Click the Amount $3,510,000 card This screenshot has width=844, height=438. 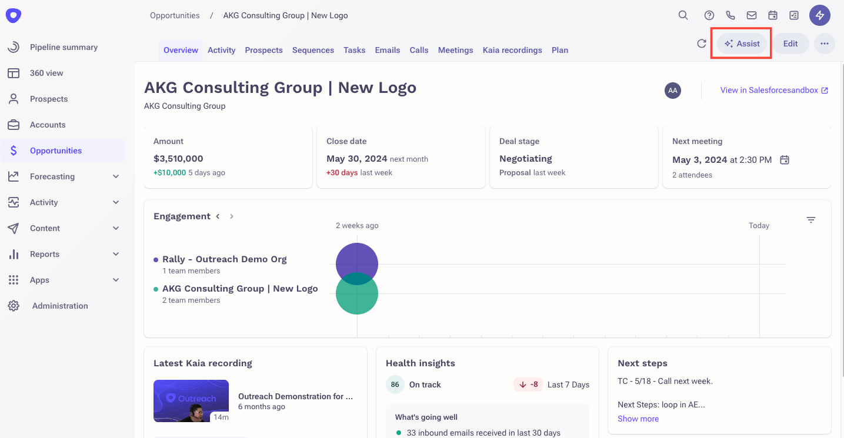coord(228,157)
